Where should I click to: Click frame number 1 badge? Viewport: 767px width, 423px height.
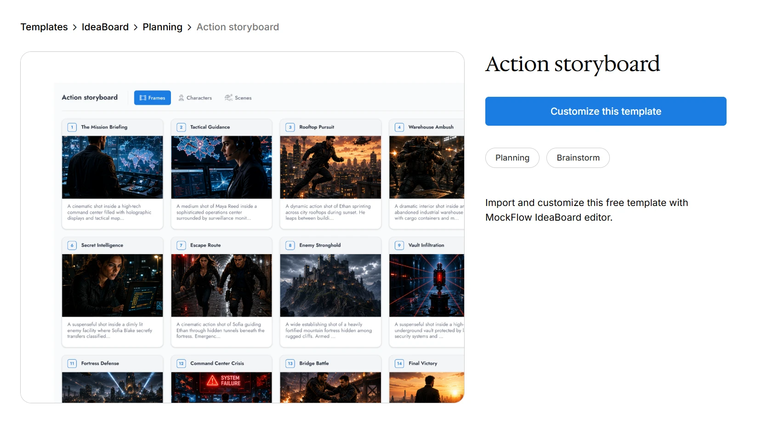click(72, 127)
